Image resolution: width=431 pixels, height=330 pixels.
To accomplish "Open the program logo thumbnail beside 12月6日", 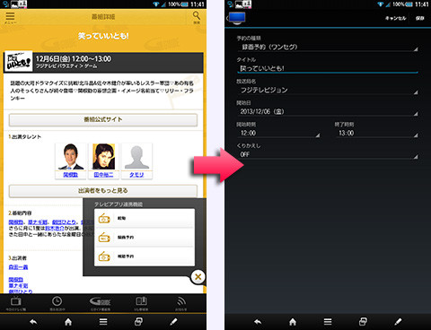I will pyautogui.click(x=19, y=61).
